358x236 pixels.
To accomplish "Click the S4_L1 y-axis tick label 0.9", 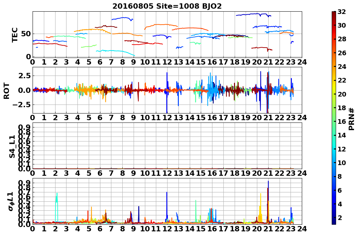I will pyautogui.click(x=24, y=127).
